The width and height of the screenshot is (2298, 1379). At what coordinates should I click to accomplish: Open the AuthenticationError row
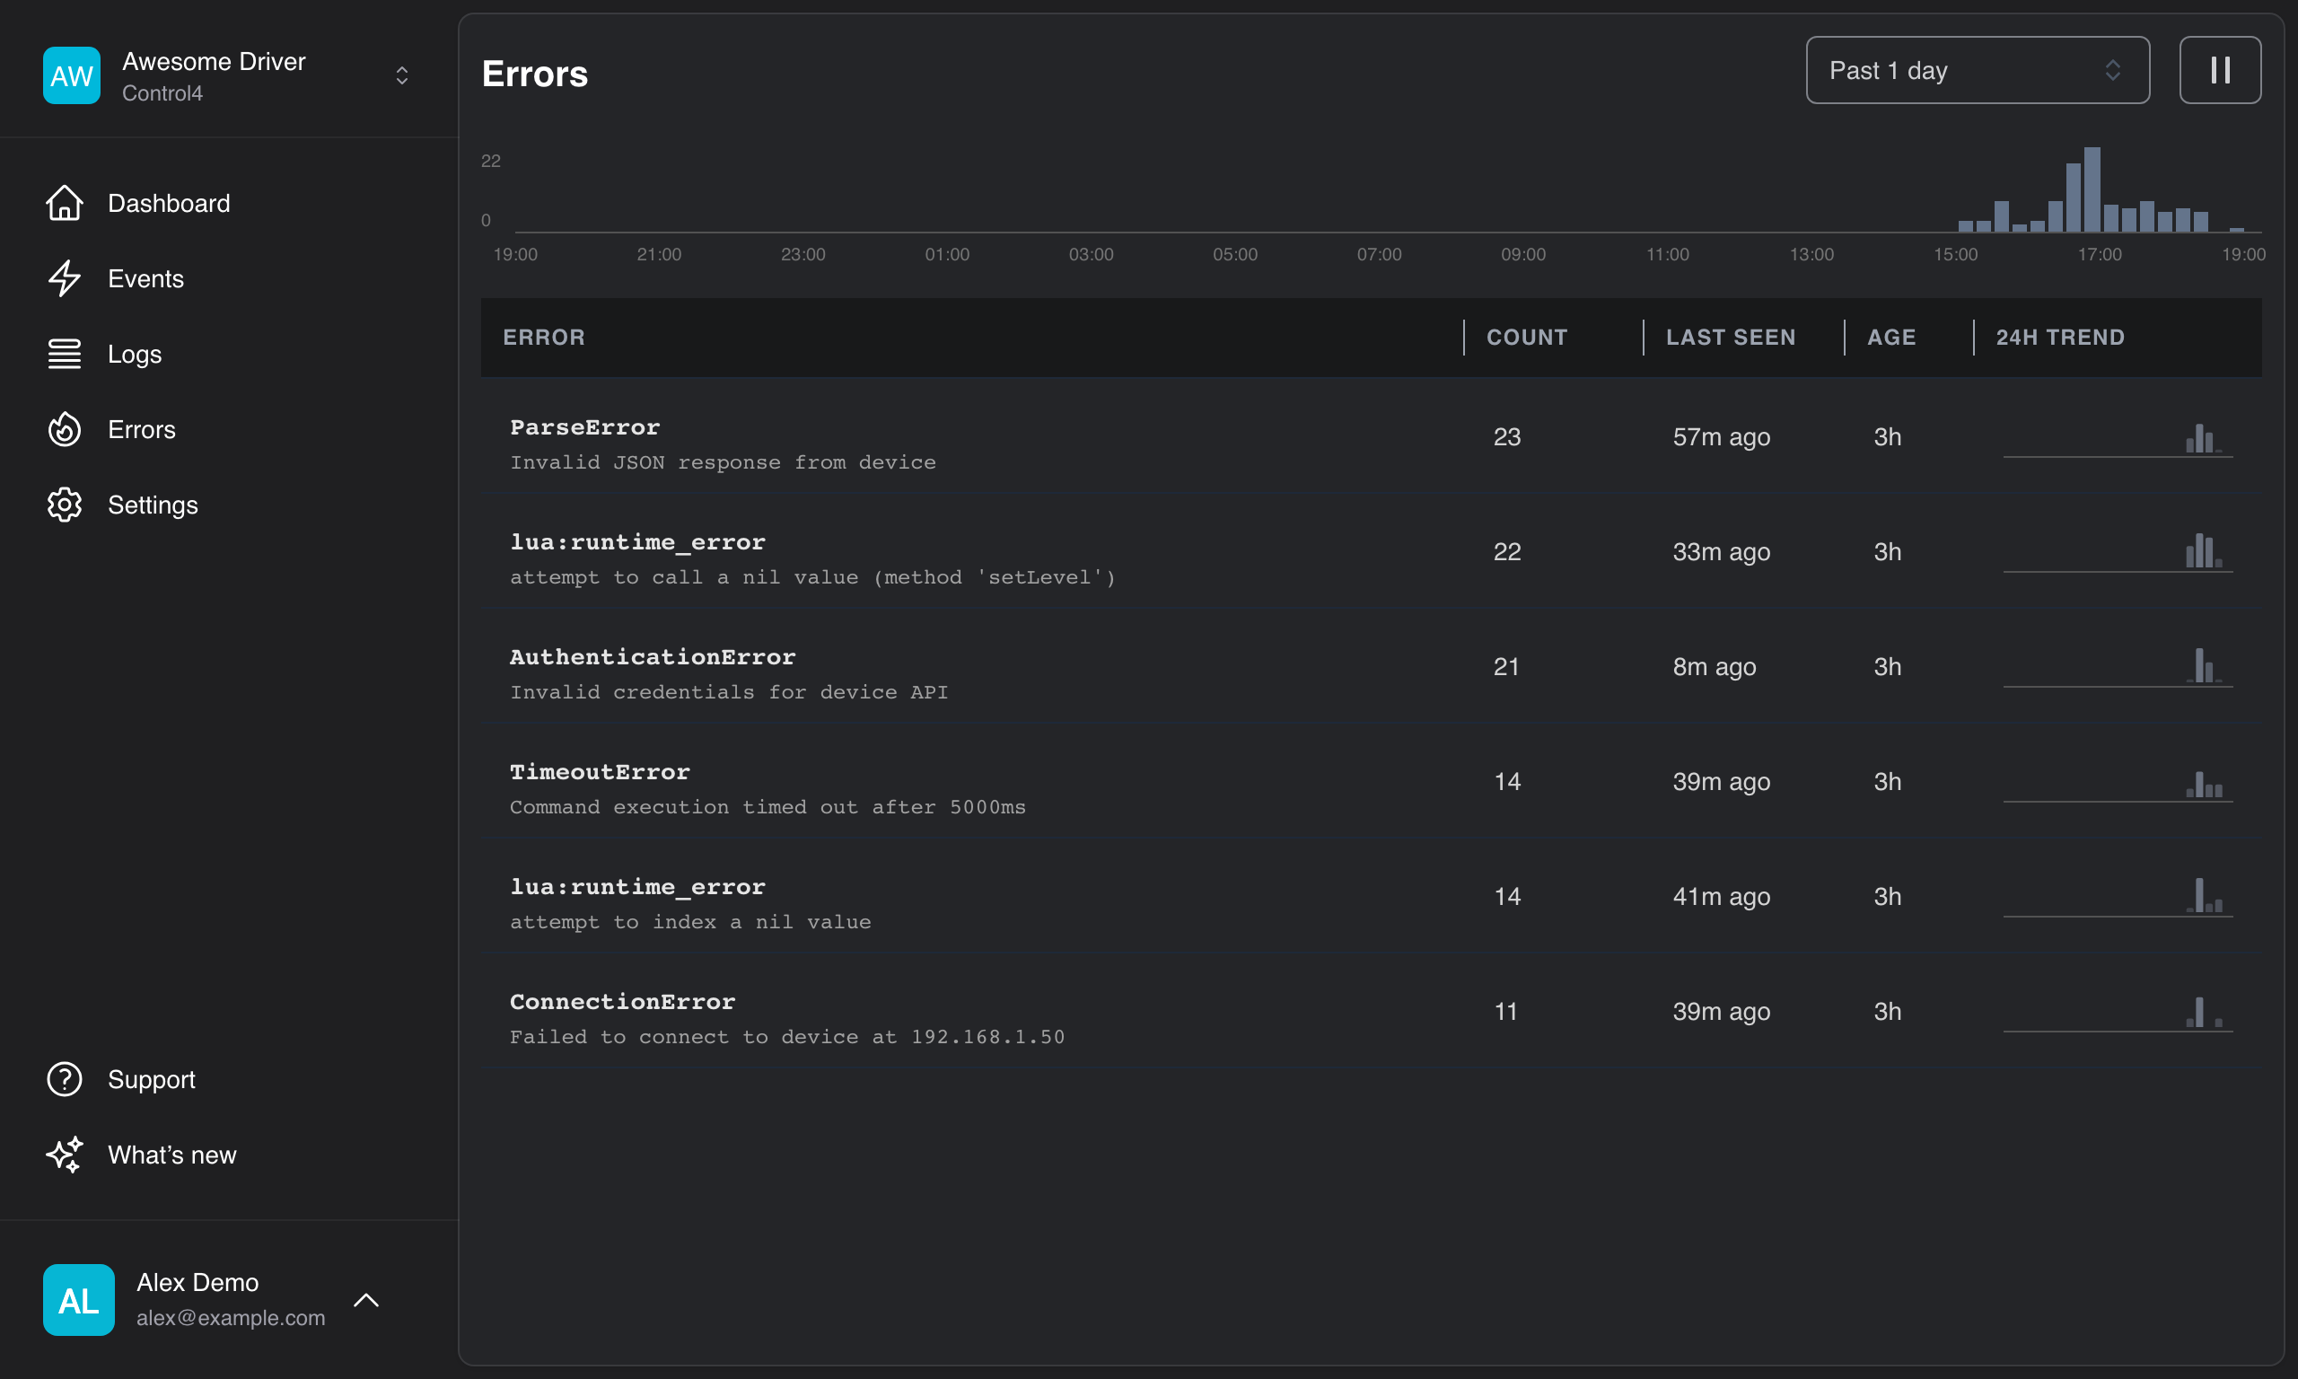(x=1371, y=666)
